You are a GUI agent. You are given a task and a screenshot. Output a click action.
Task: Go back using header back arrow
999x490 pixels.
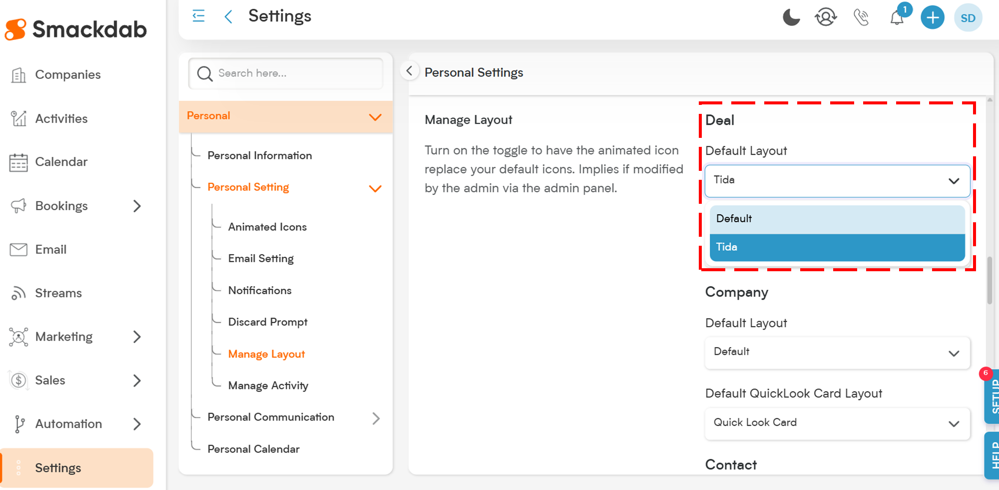pyautogui.click(x=228, y=16)
